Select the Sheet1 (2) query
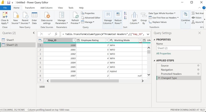The width and height of the screenshot is (206, 112). pos(18,45)
